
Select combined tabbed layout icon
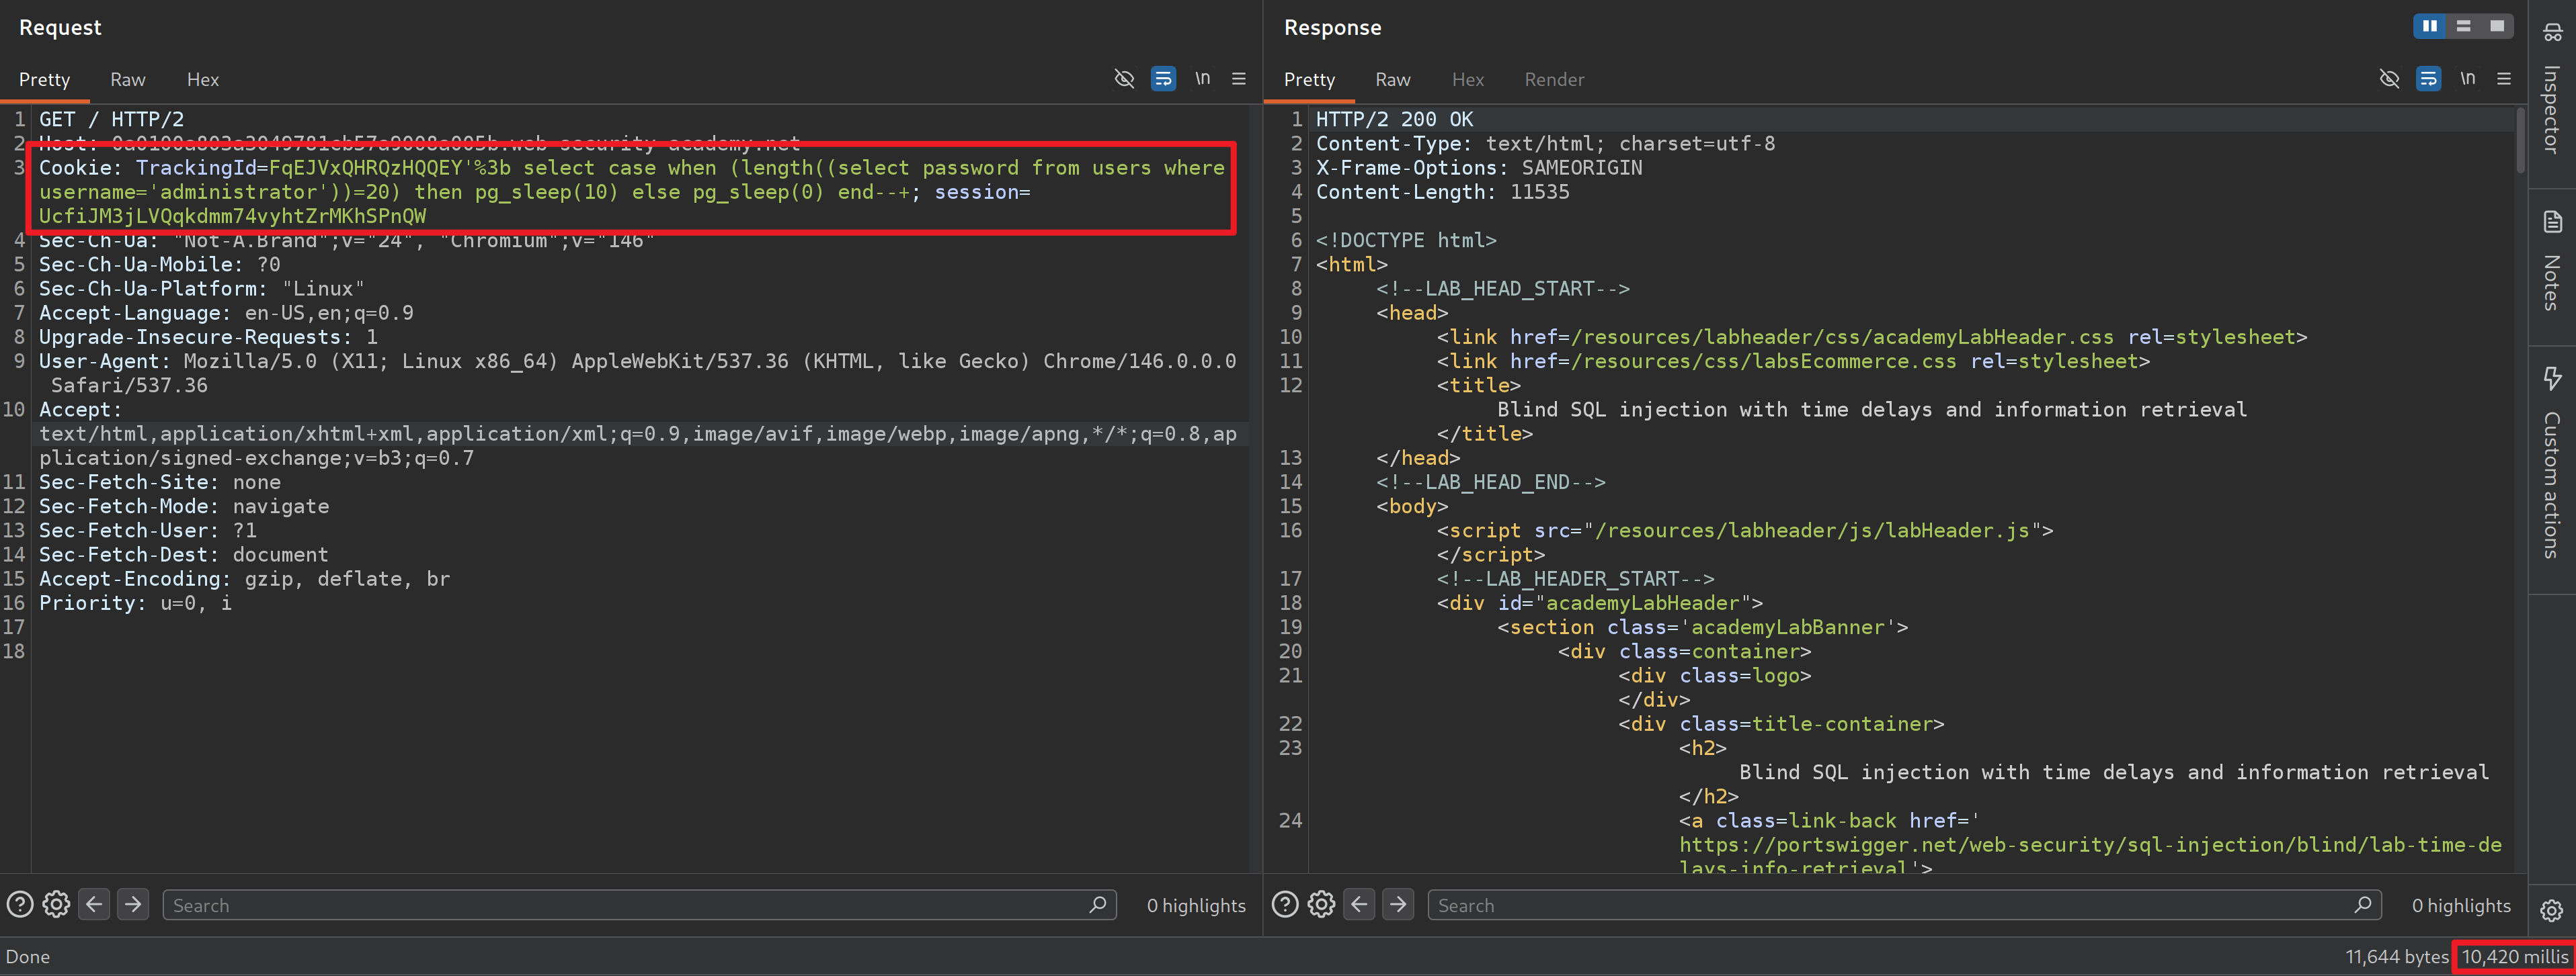pos(2497,26)
